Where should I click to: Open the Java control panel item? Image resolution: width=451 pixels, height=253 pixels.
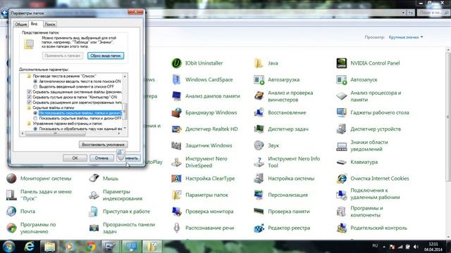(x=266, y=63)
